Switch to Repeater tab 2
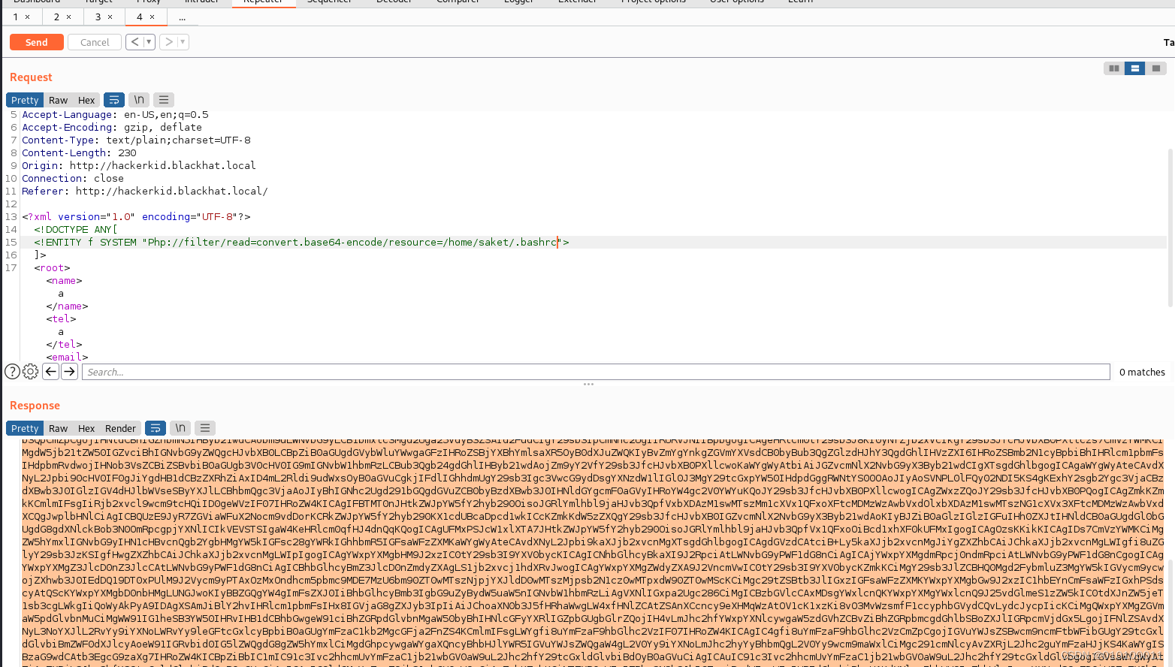1175x667 pixels. [x=56, y=17]
